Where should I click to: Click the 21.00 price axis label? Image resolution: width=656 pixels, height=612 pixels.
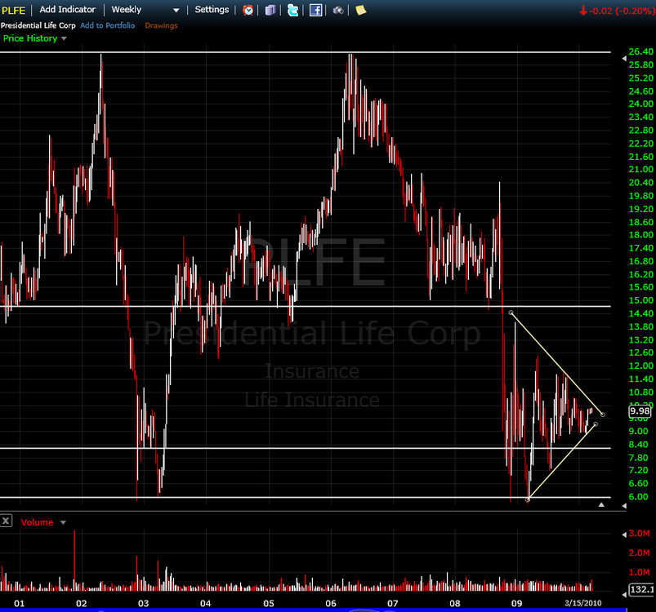pos(641,169)
